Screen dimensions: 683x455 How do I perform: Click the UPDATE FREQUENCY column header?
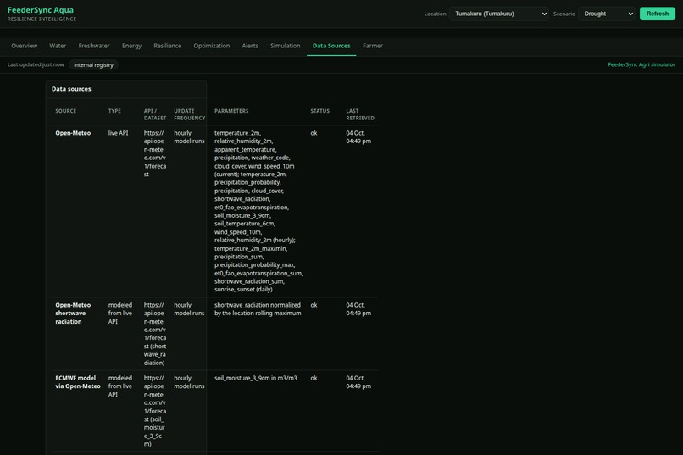pyautogui.click(x=190, y=114)
